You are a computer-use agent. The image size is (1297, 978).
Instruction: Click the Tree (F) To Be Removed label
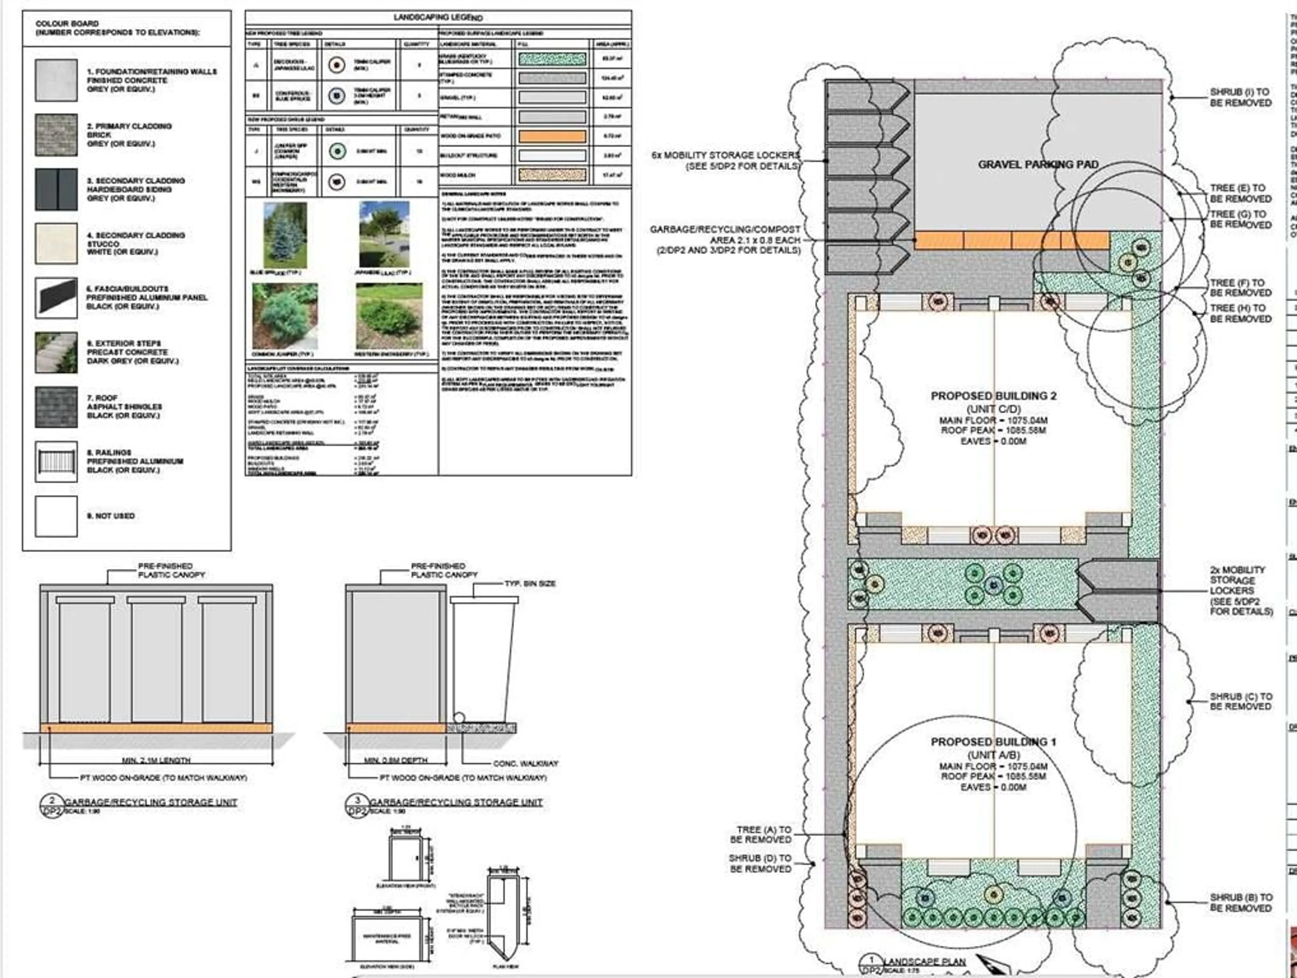[1241, 288]
